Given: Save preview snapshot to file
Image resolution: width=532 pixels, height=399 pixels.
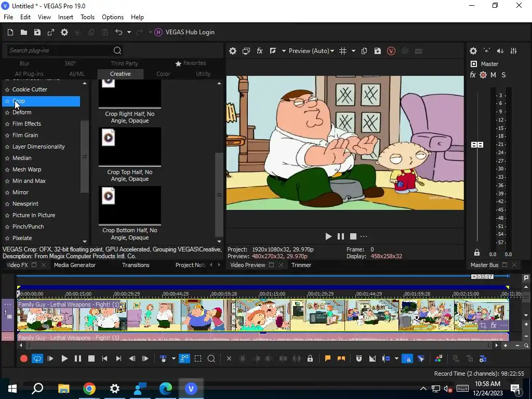Looking at the screenshot, I should [378, 51].
